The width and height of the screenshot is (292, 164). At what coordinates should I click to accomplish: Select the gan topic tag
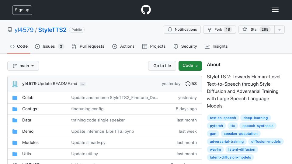point(213,134)
